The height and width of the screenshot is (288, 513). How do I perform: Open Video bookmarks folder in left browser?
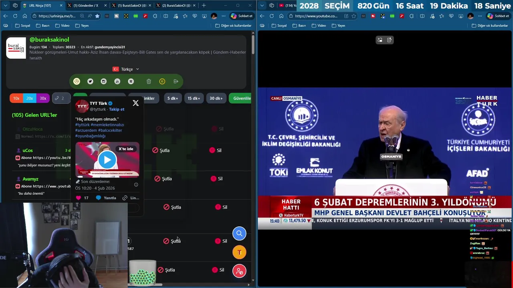tap(62, 25)
